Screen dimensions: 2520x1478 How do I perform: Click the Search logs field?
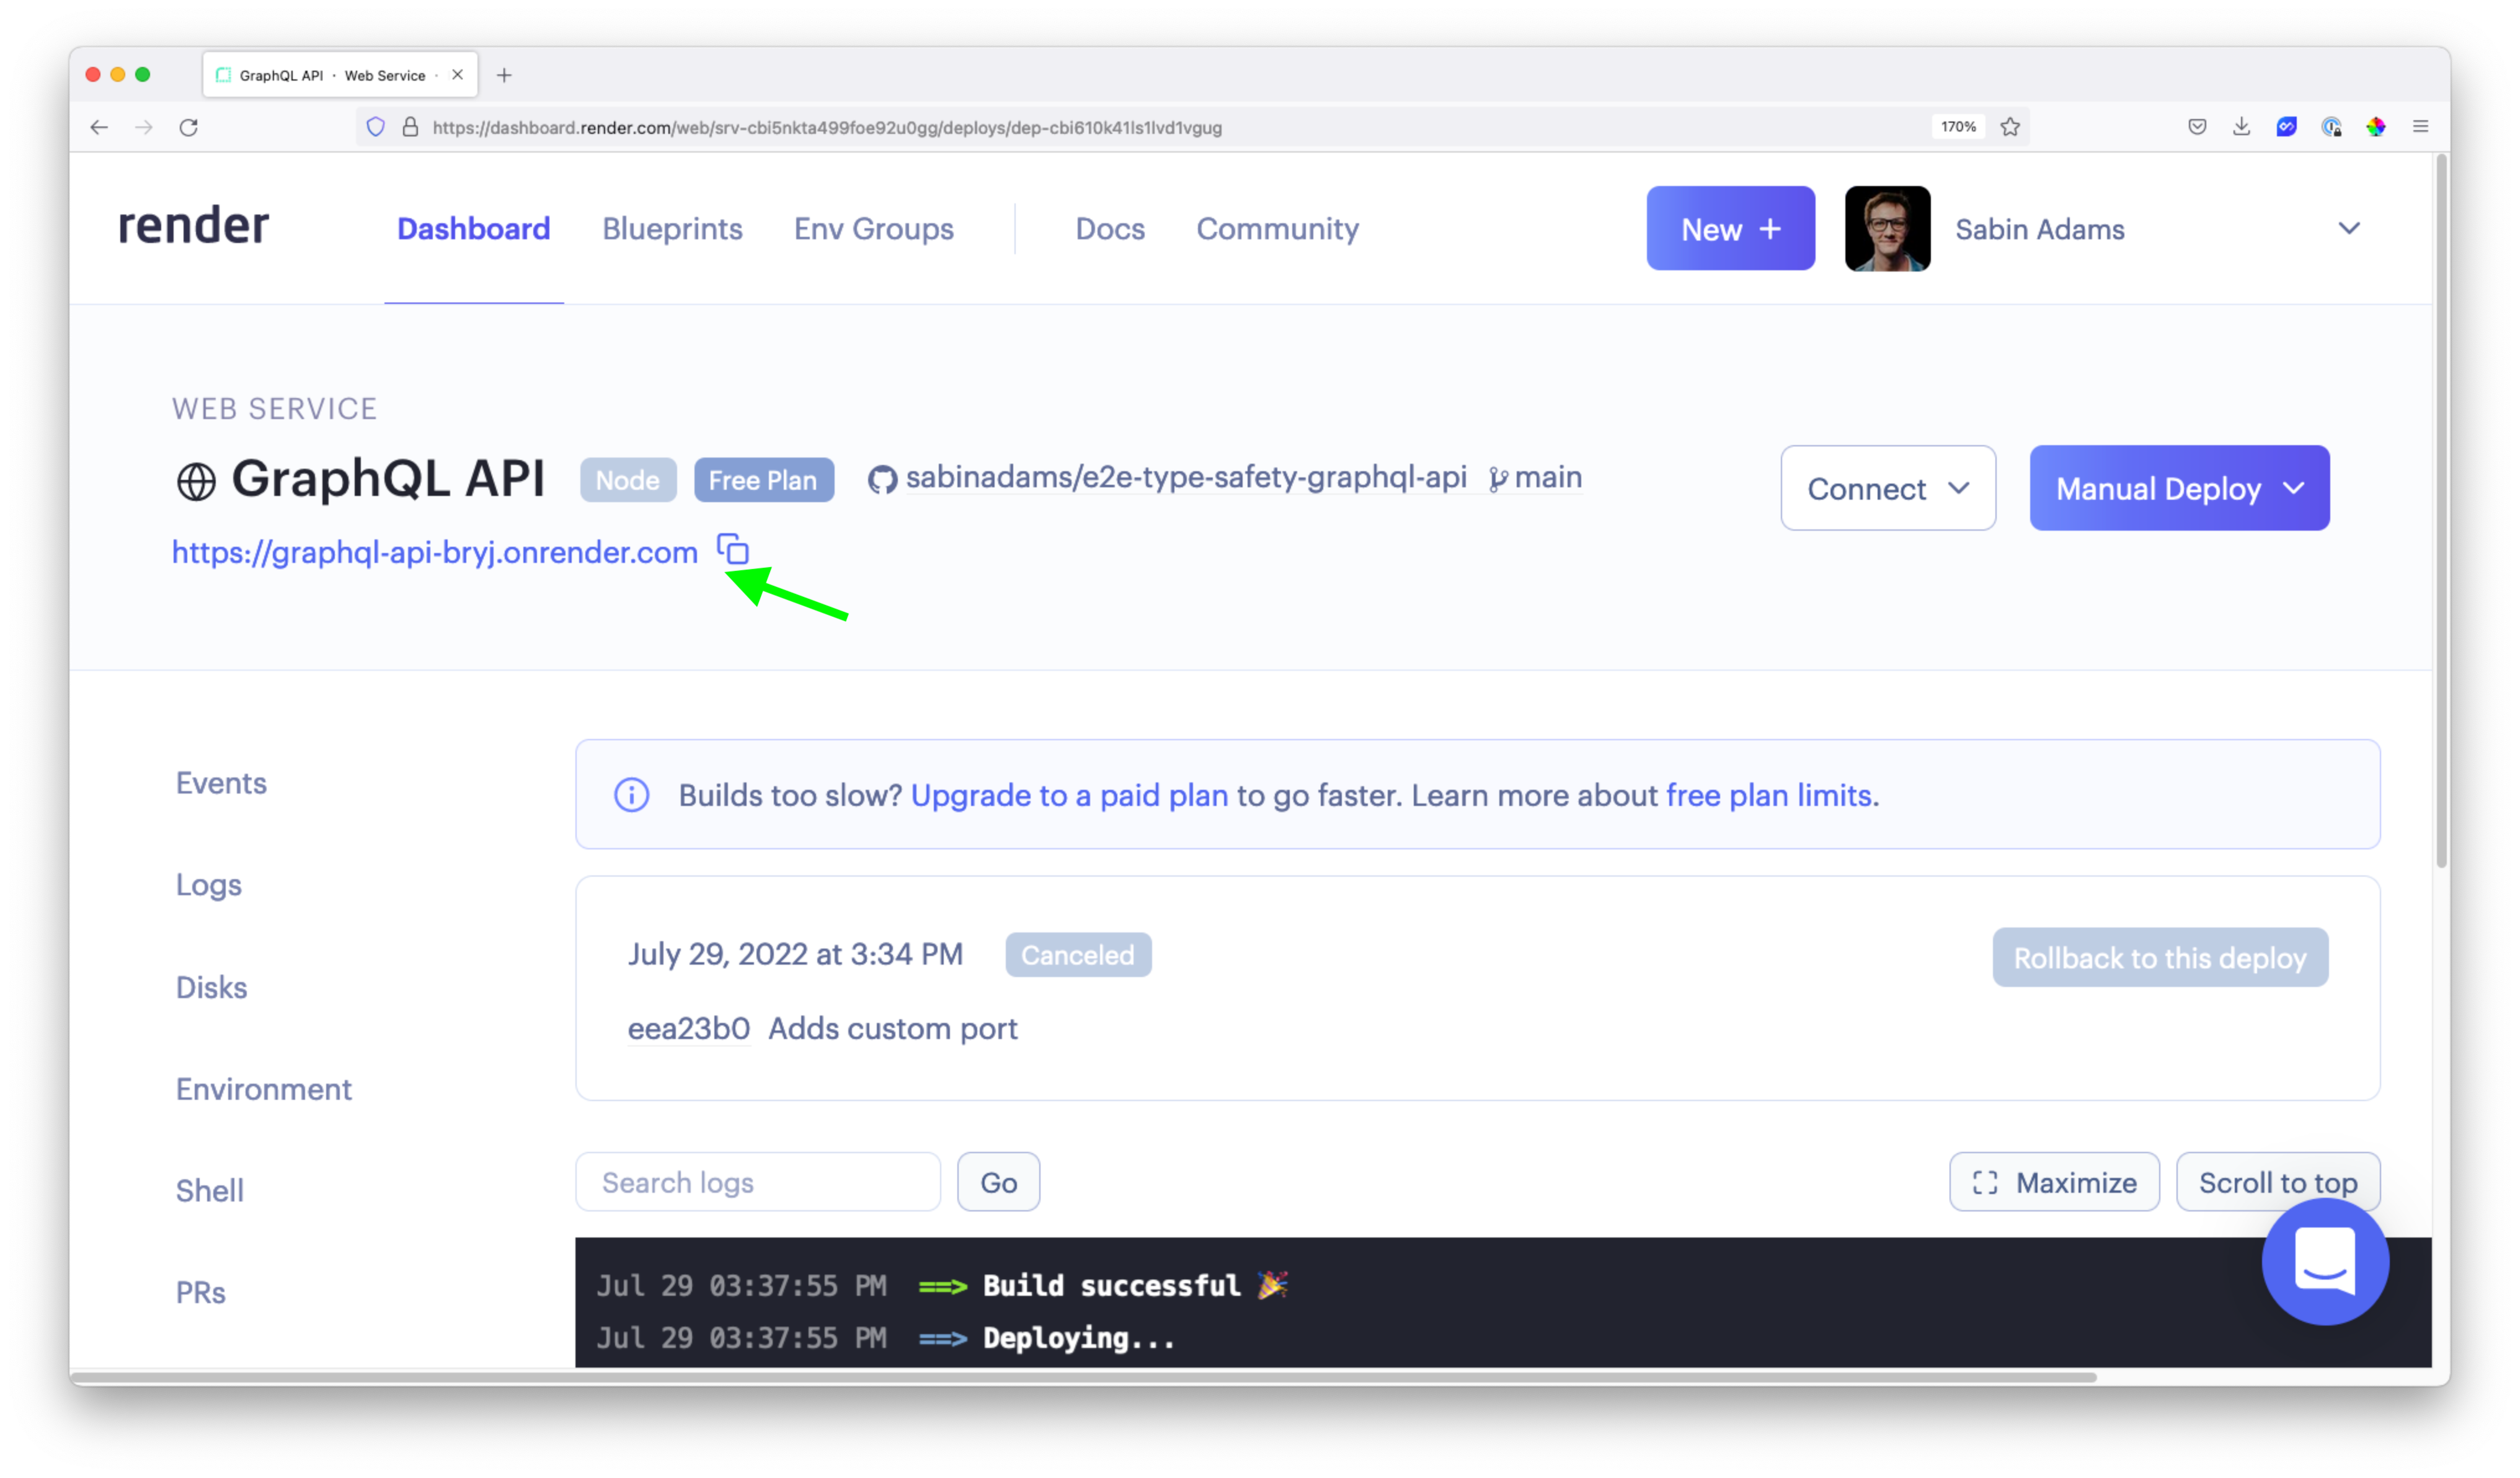point(757,1182)
